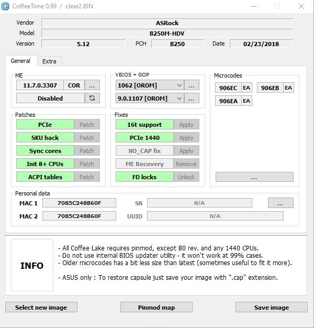Click the browse button next to the 9.0.1107 [OROM] dropdown

[192, 98]
